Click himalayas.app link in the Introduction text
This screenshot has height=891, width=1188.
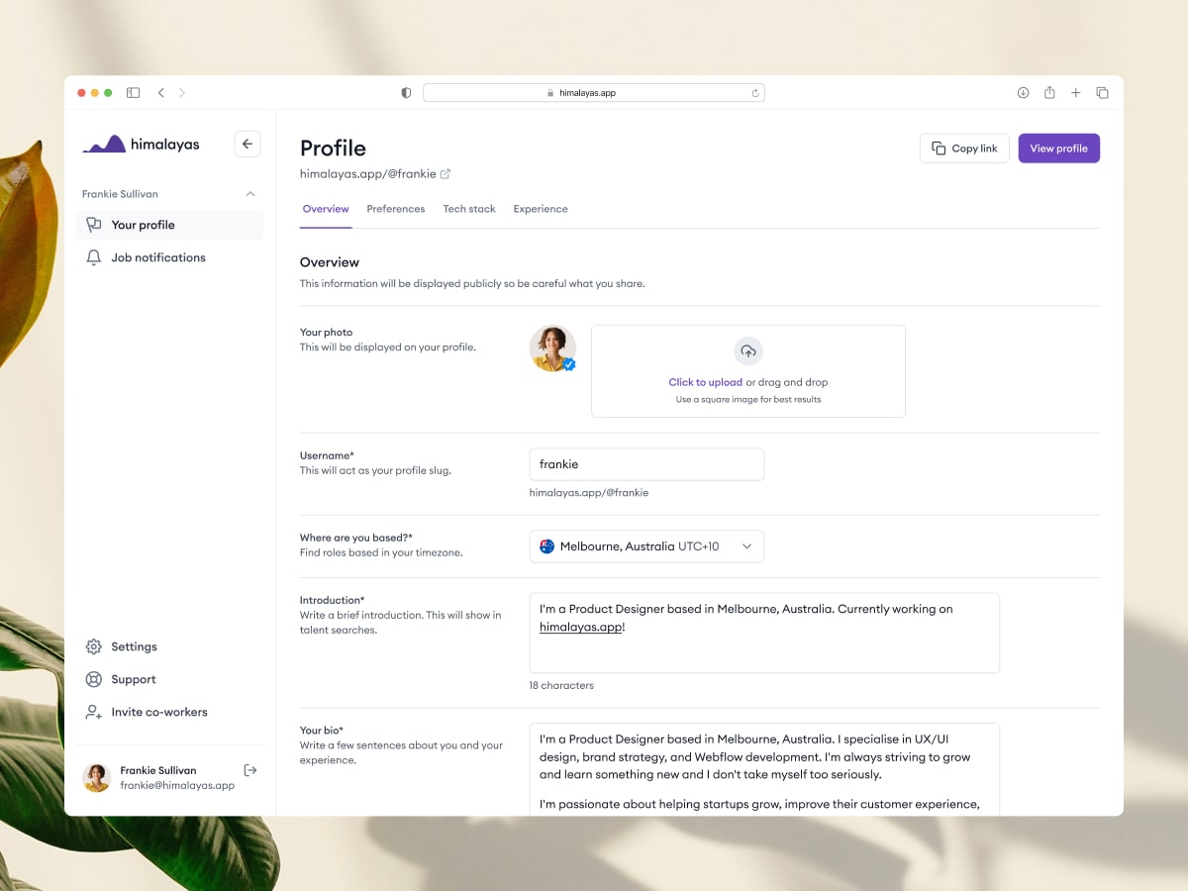point(581,628)
